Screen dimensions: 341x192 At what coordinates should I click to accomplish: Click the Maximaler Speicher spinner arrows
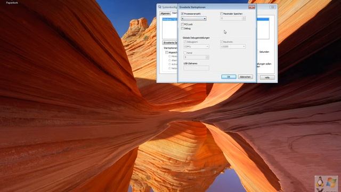244,19
